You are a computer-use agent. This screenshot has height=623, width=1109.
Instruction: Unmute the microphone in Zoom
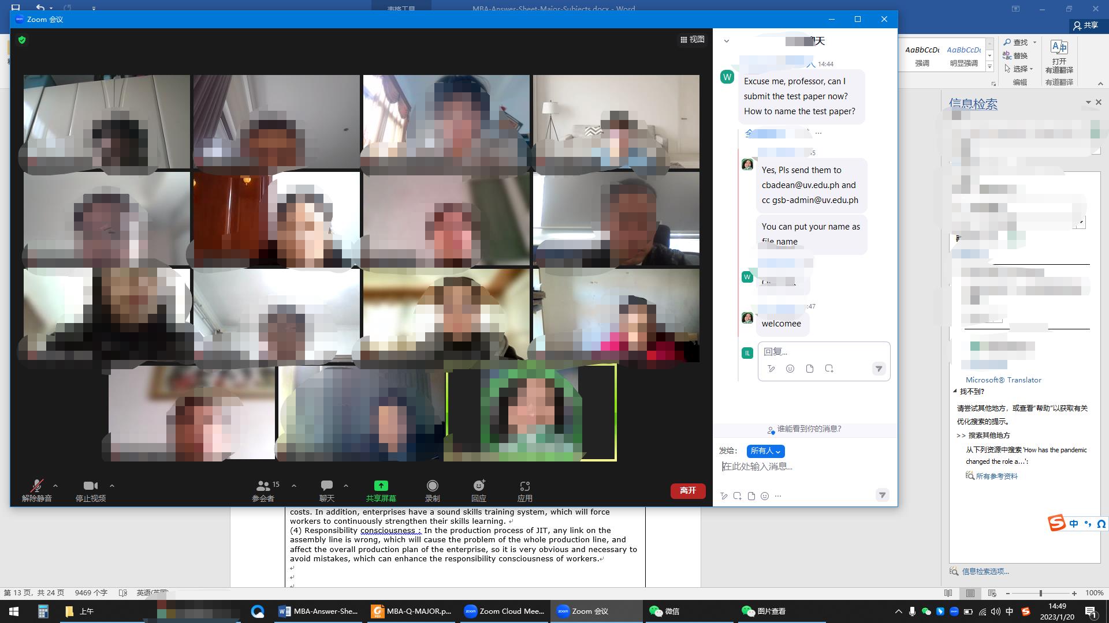[x=37, y=490]
